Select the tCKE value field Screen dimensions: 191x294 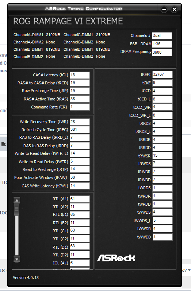[x=162, y=83]
